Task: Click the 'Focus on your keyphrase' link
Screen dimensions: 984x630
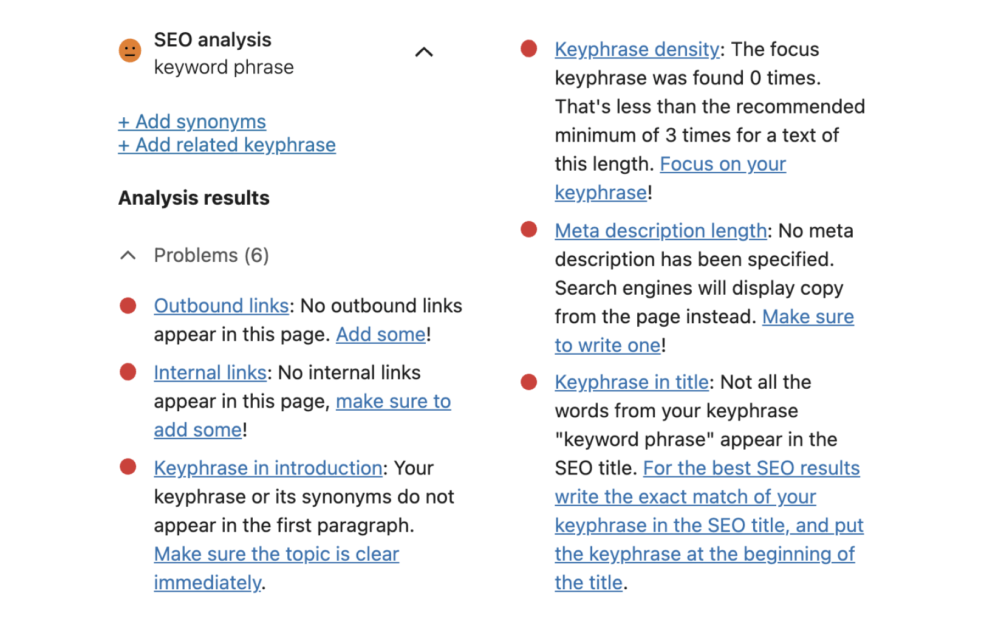Action: [x=723, y=164]
